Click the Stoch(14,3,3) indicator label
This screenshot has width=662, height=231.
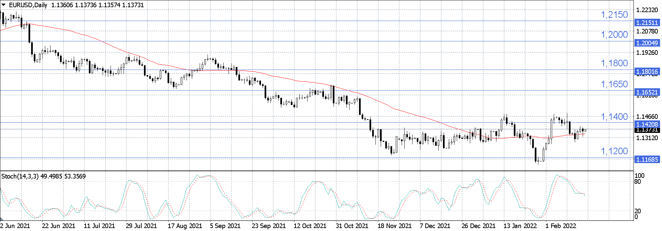pyautogui.click(x=20, y=176)
